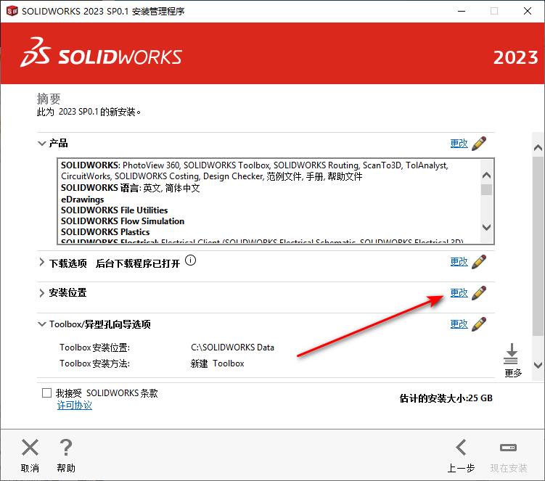The height and width of the screenshot is (481, 545).
Task: Click the product list scrollbar thumb
Action: (487, 190)
